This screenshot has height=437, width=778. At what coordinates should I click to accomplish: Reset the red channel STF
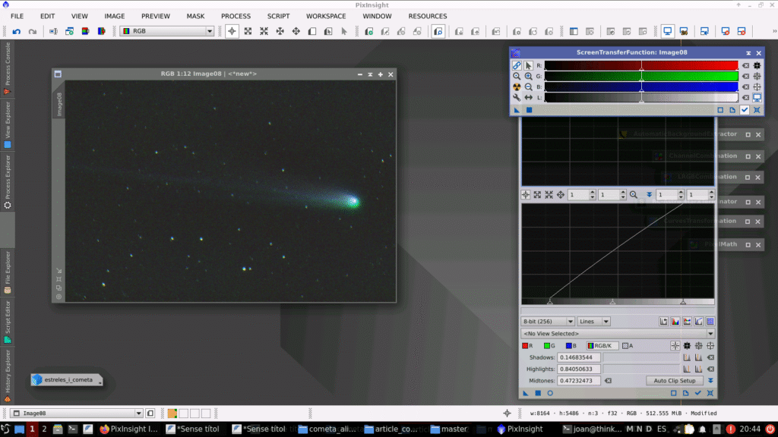click(745, 66)
